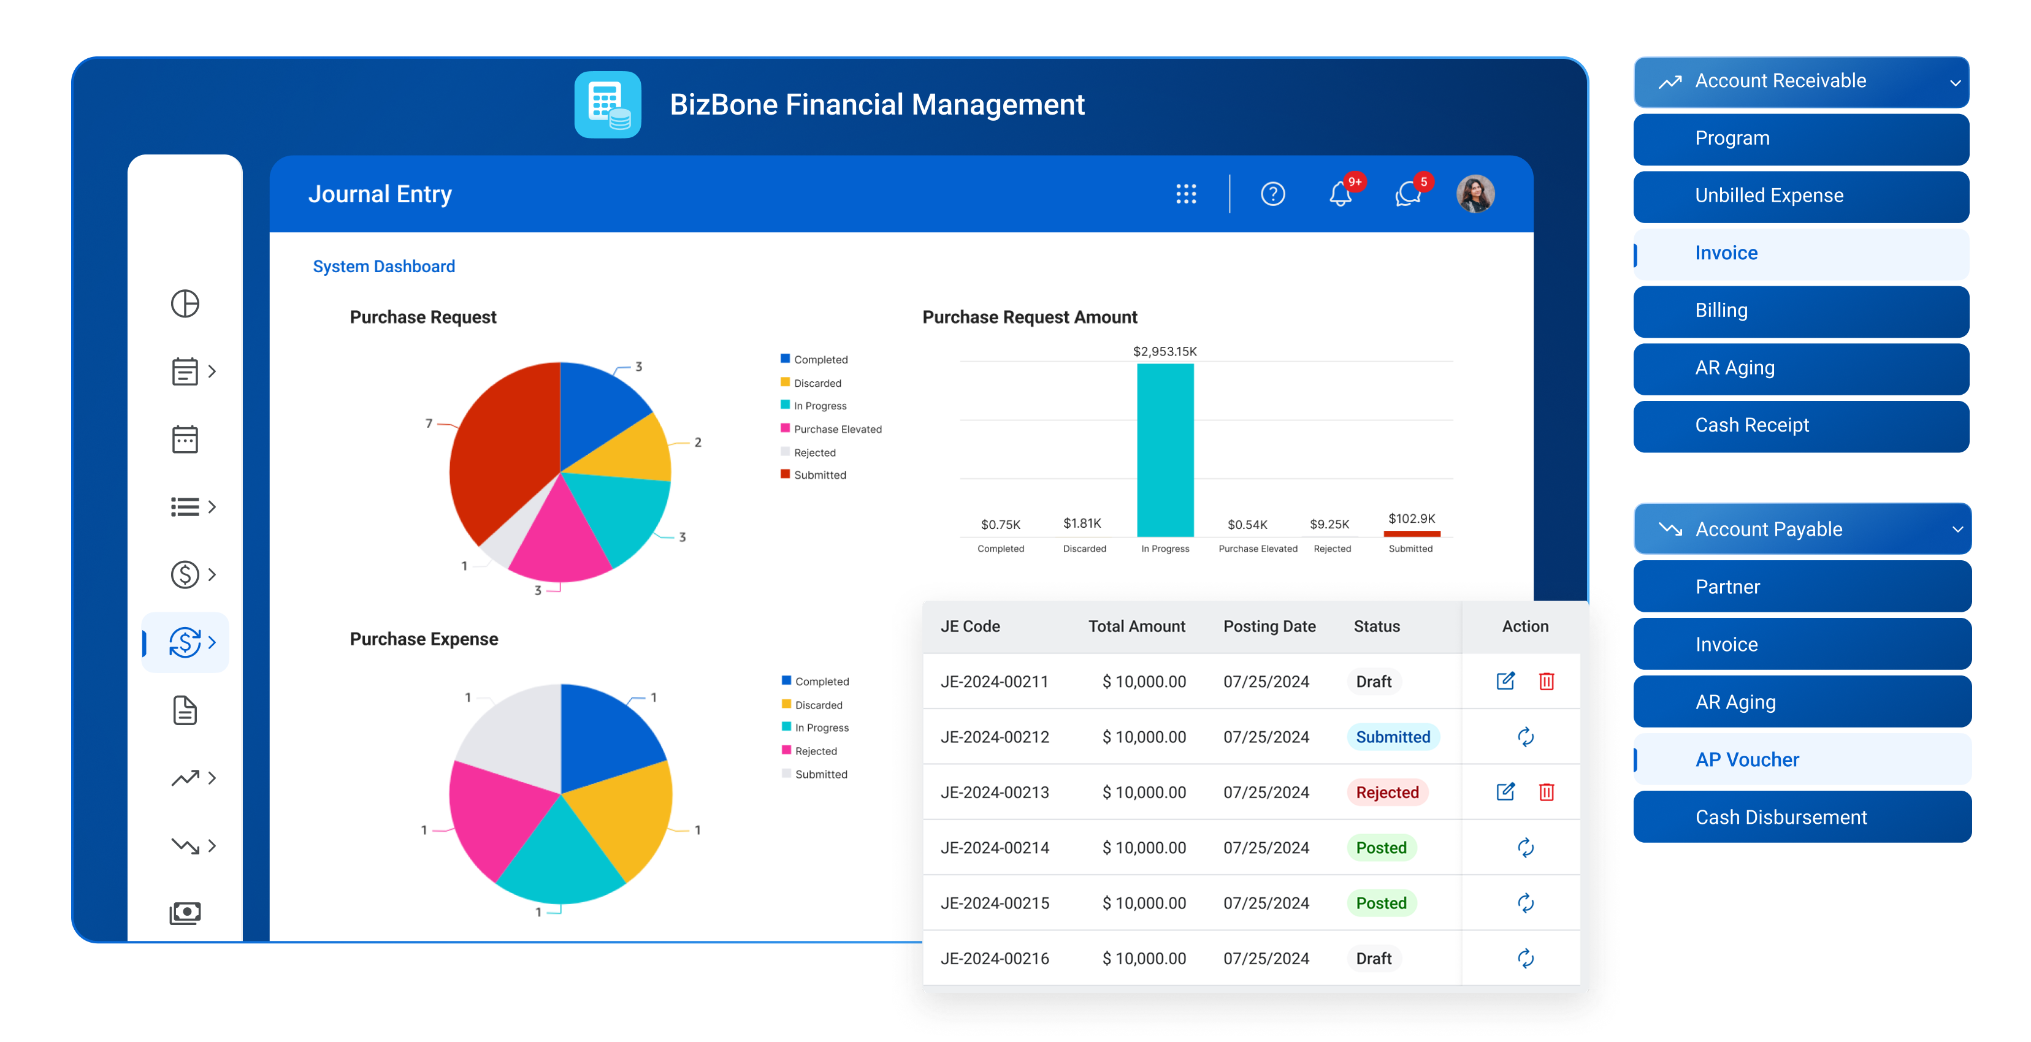Sort by the Total Amount column header

(x=1136, y=626)
